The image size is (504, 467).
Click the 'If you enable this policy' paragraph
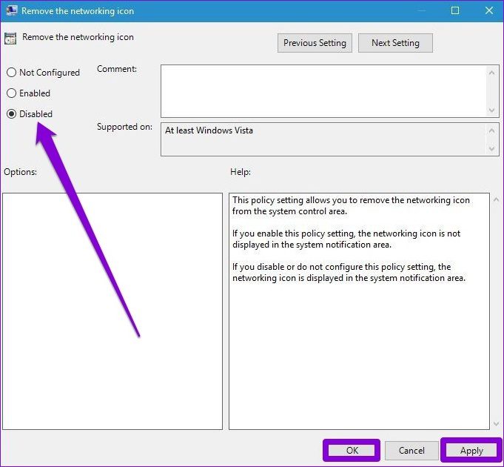tap(346, 239)
